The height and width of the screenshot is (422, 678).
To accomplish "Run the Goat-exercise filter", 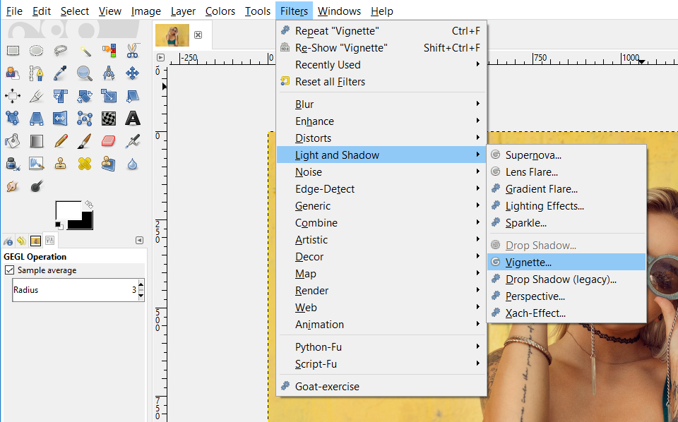I will [x=326, y=387].
